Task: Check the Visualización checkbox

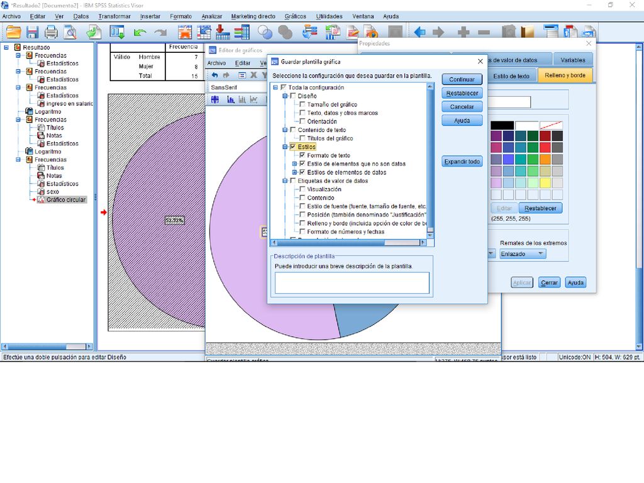Action: (x=303, y=189)
